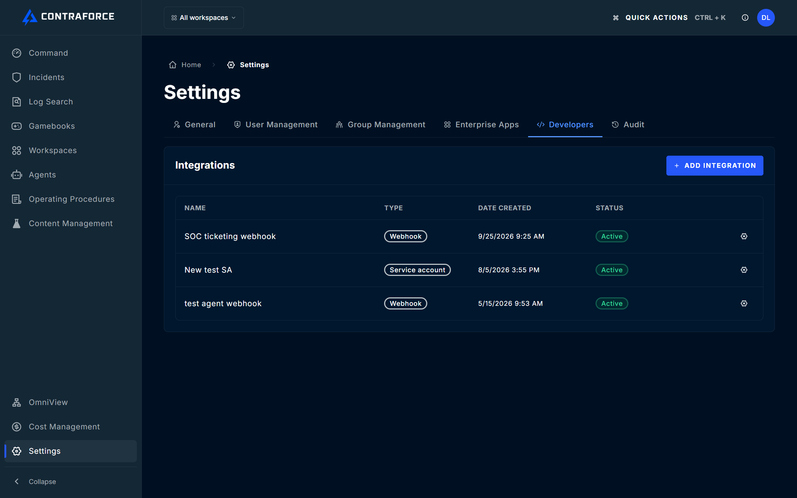
Task: Click the NAME column header
Action: point(195,208)
